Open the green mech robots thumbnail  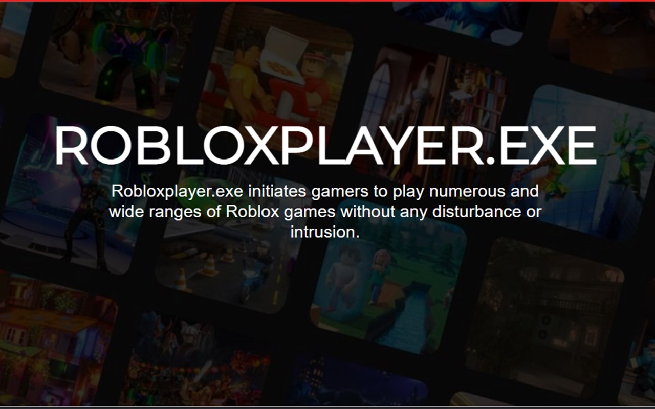point(583,164)
